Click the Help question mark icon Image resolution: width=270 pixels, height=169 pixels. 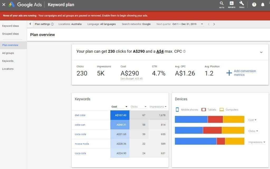tap(254, 5)
